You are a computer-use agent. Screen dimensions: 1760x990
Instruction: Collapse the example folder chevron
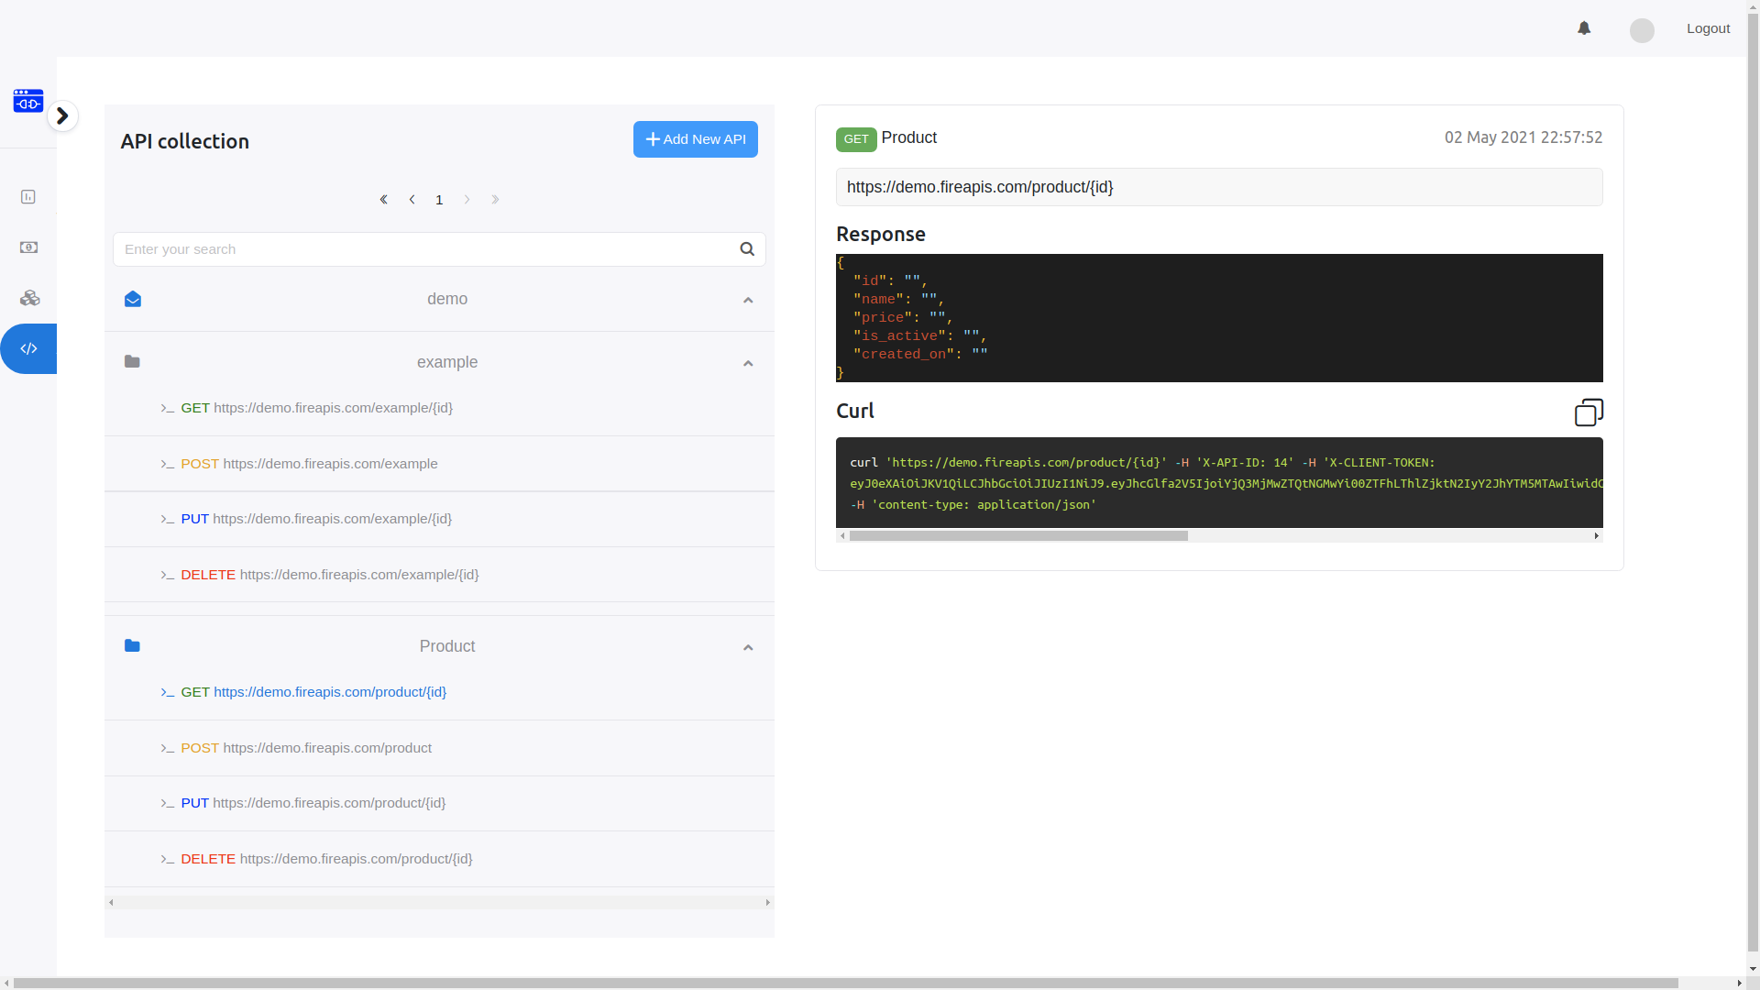pos(748,364)
